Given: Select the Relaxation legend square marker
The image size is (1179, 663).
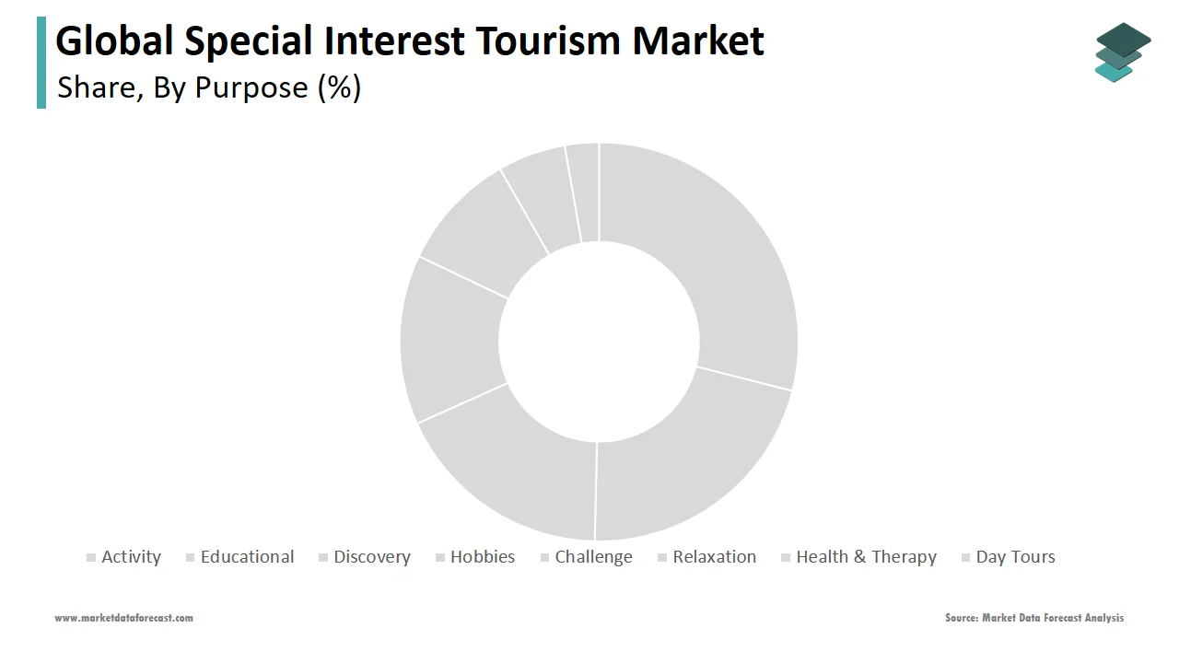Looking at the screenshot, I should point(662,558).
